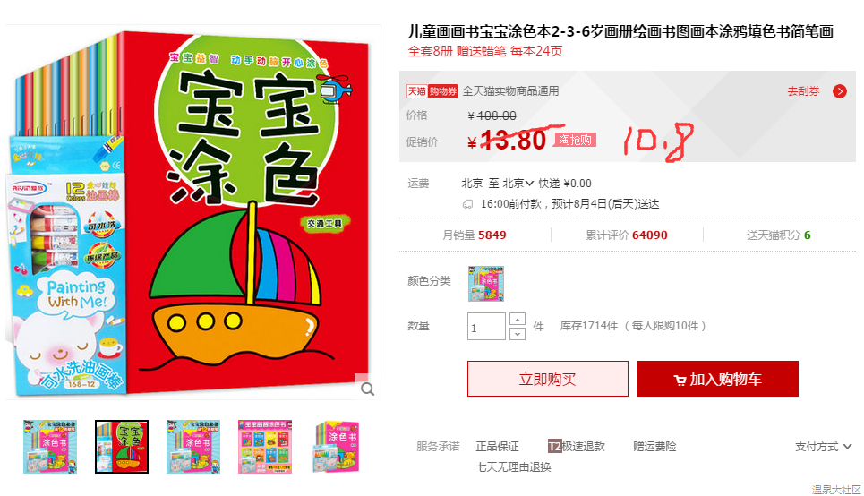Image resolution: width=864 pixels, height=496 pixels.
Task: Click inside the quantity input field
Action: [x=486, y=326]
